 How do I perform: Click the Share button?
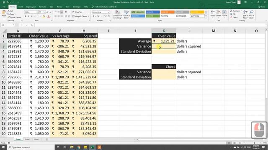(x=261, y=7)
